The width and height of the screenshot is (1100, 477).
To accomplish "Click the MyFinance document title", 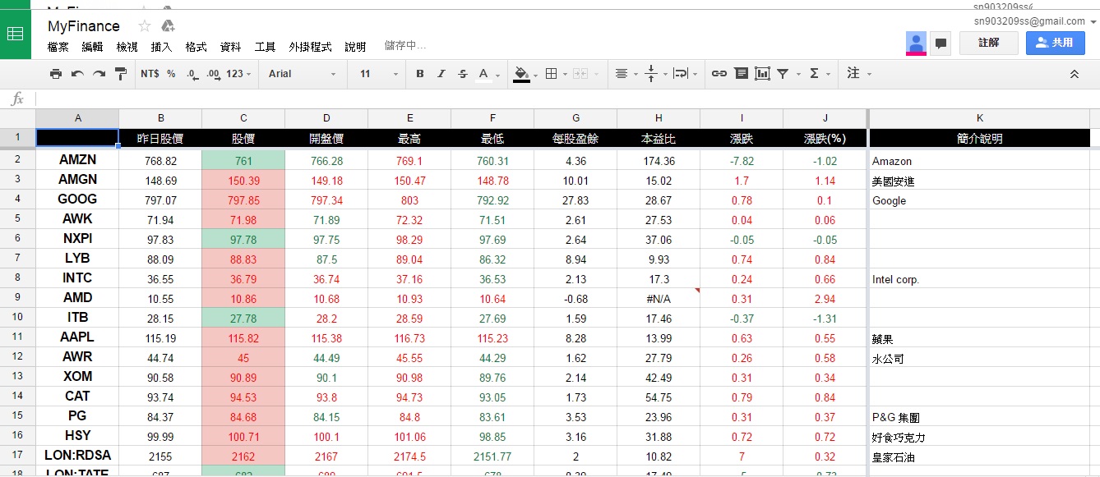I will [84, 26].
